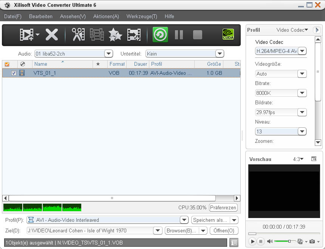This screenshot has width=325, height=249.
Task: Take a snapshot with camera icon
Action: pyautogui.click(x=312, y=241)
